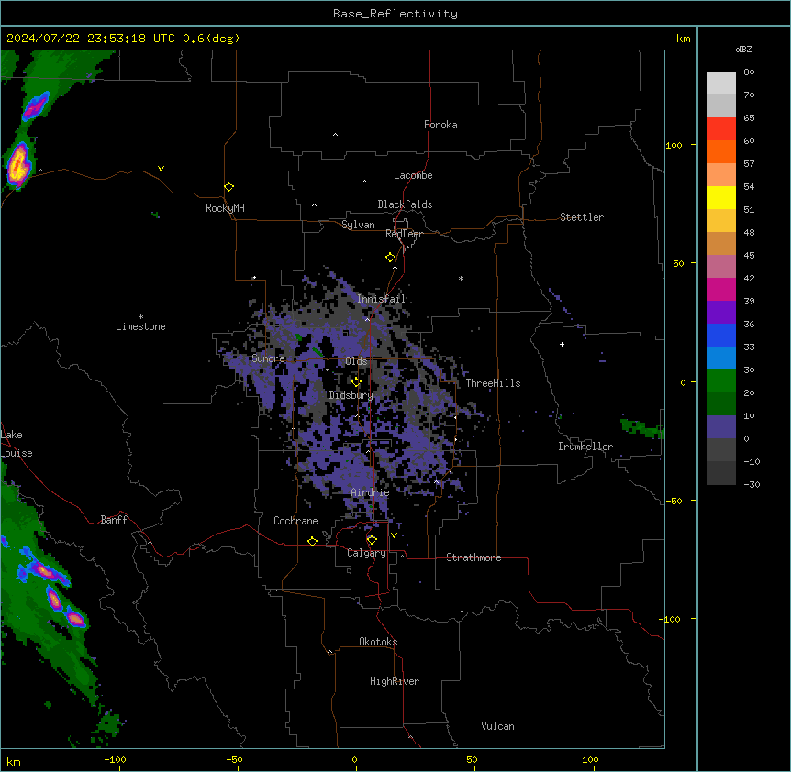Click the dBZ legend heading

743,49
